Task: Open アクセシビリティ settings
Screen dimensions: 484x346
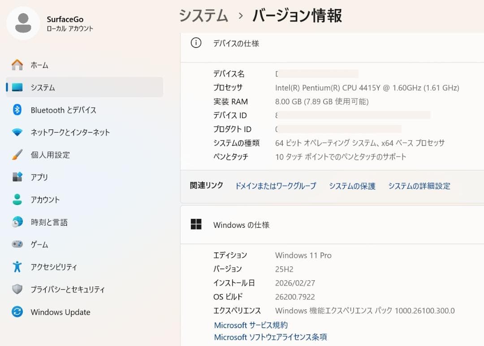Action: click(84, 267)
